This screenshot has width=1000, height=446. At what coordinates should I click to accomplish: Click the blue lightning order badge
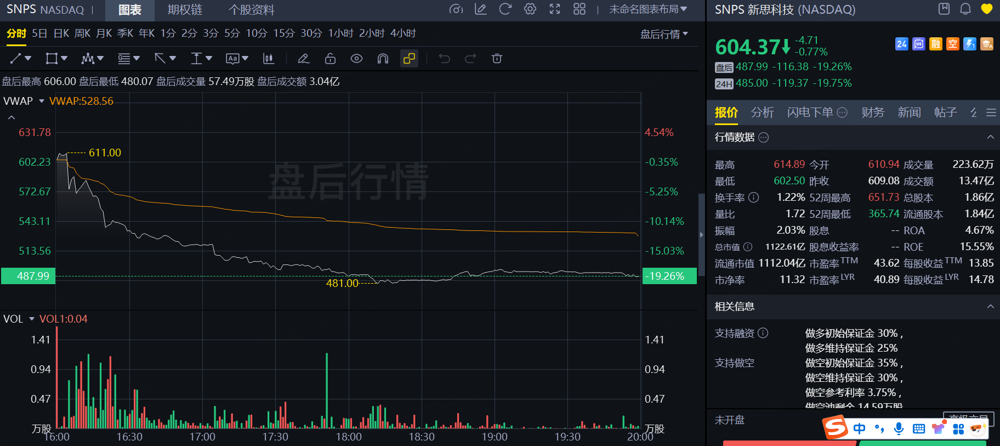[970, 44]
